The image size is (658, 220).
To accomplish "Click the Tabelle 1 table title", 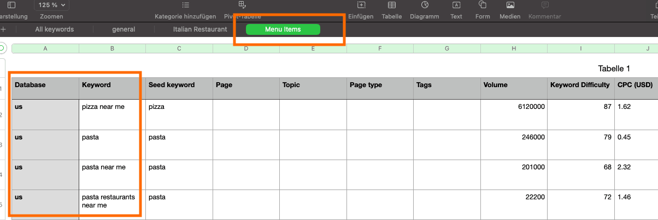I will [x=614, y=69].
